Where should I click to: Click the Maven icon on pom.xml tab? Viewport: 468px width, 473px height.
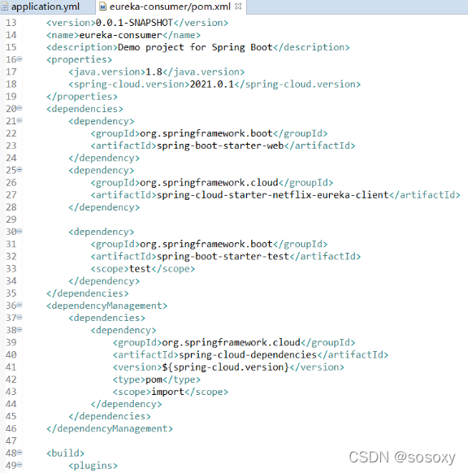(103, 7)
